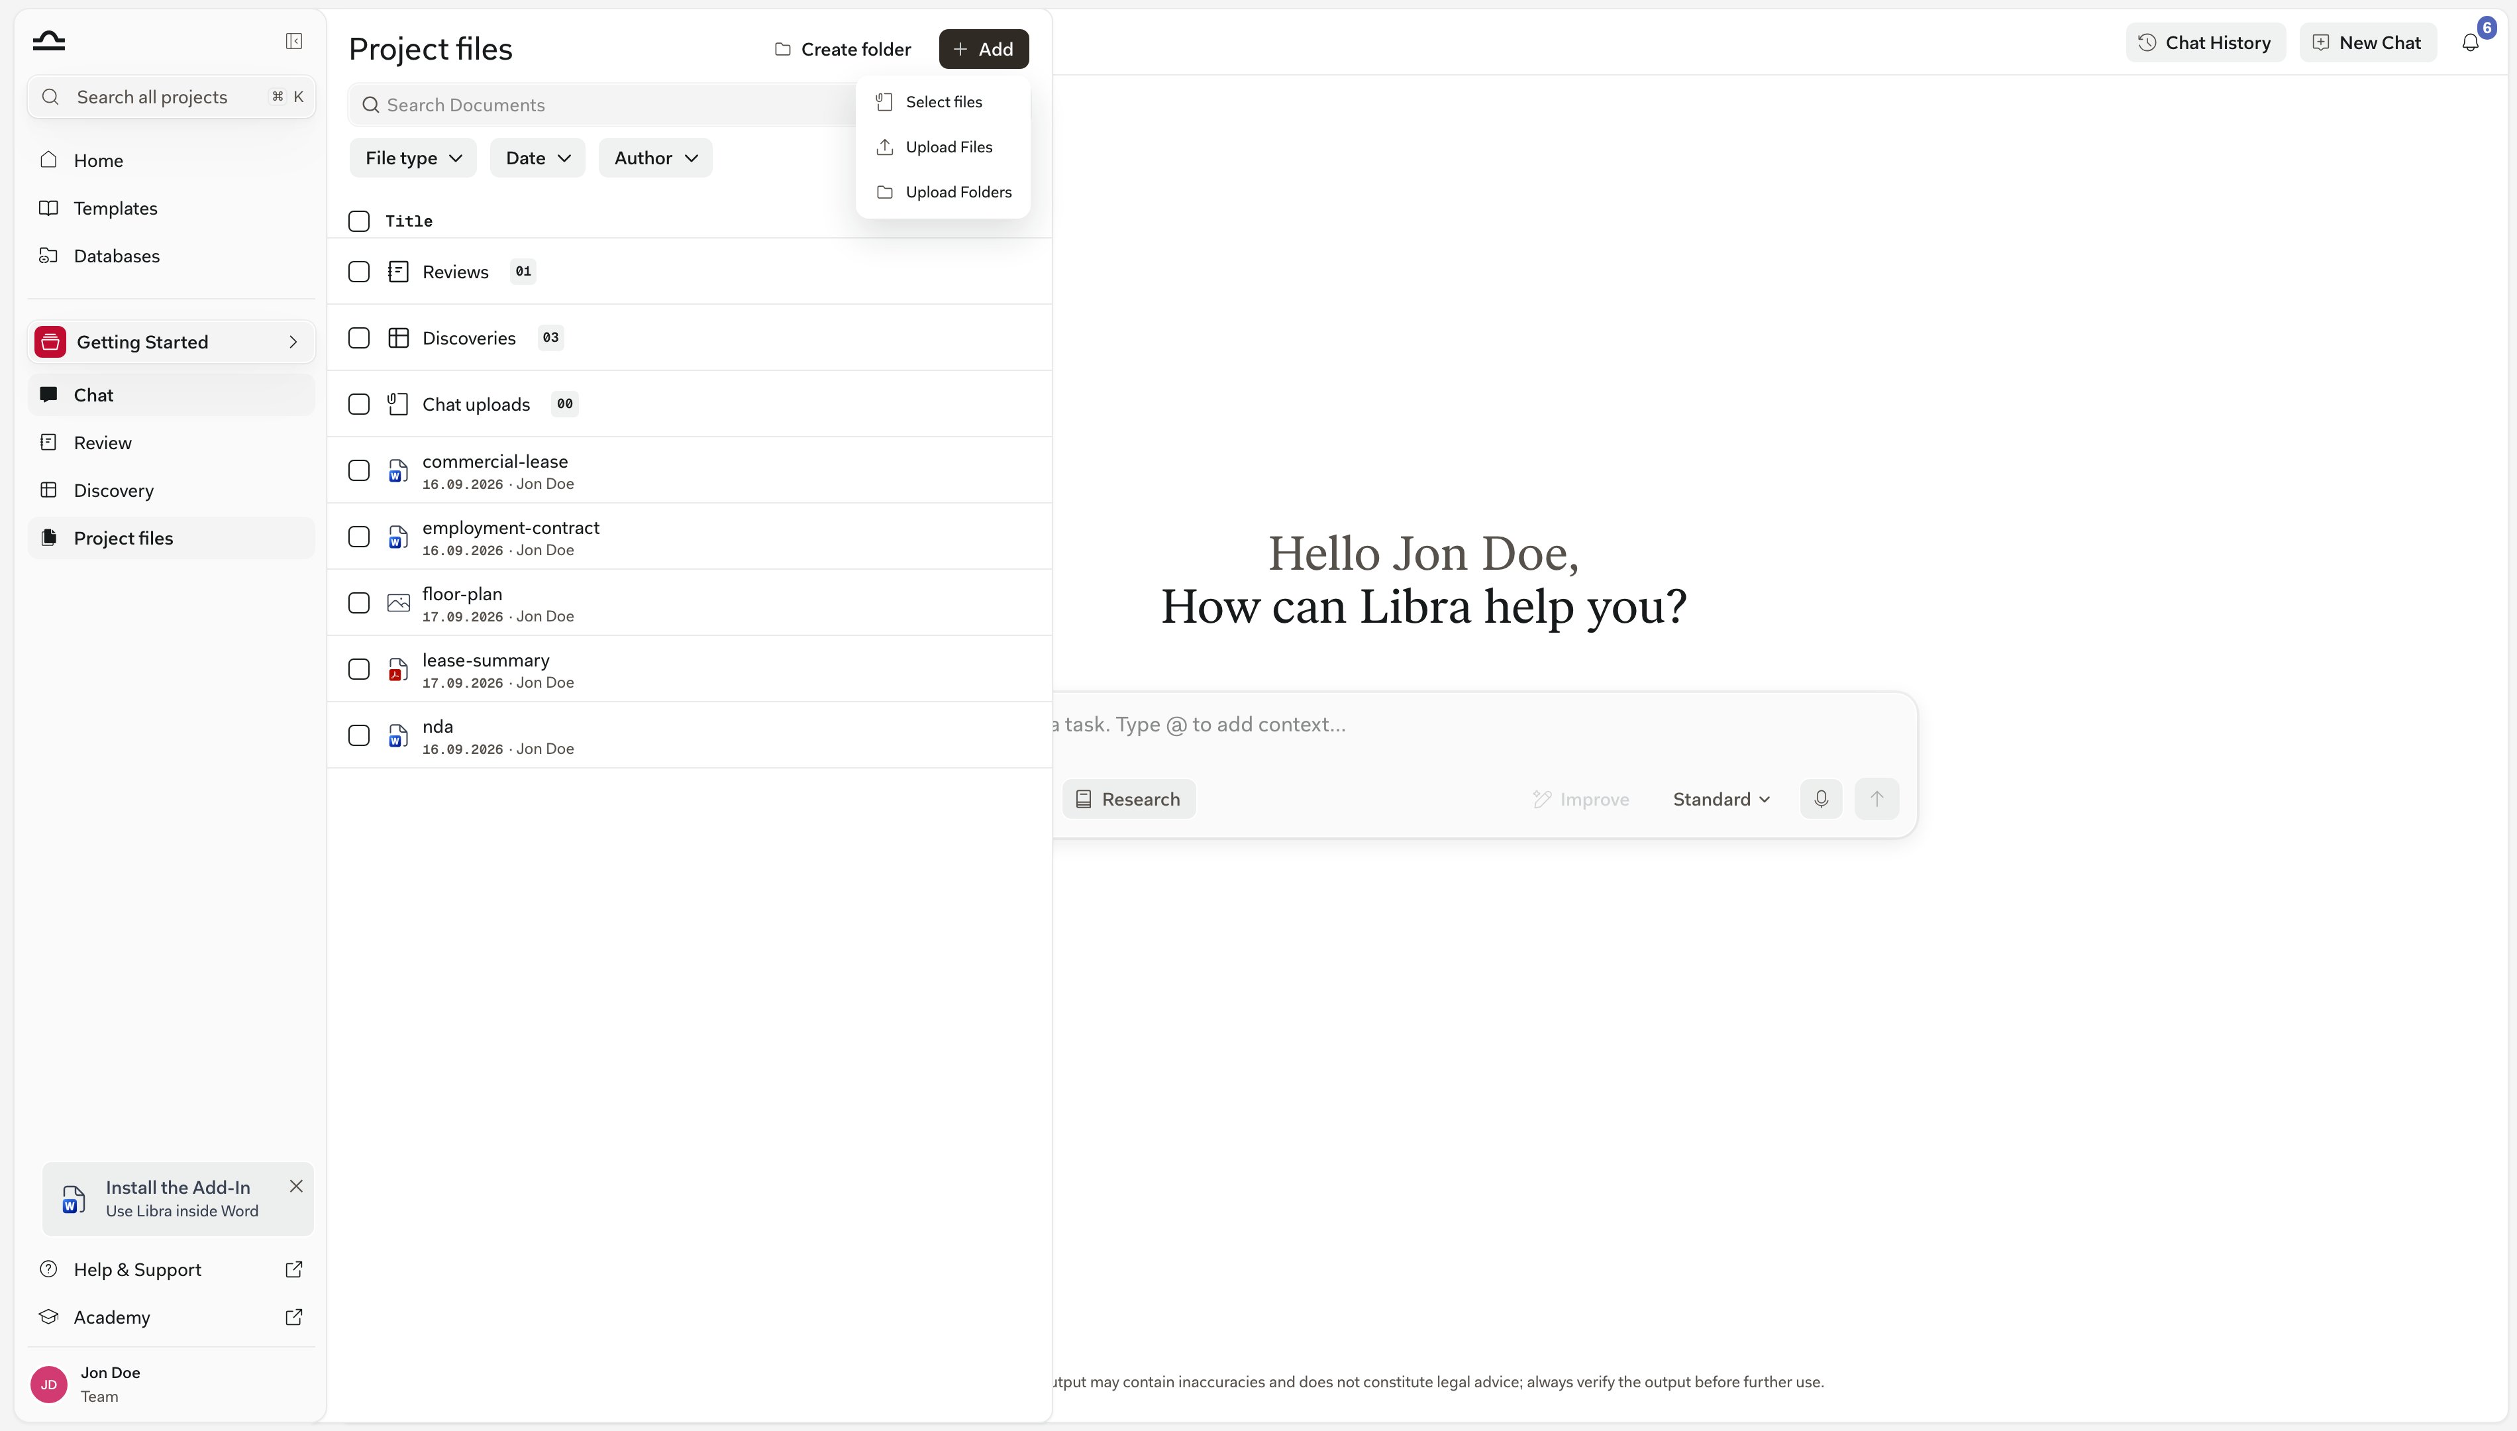Click the commercial-lease Word file icon
The height and width of the screenshot is (1431, 2517).
[x=398, y=471]
